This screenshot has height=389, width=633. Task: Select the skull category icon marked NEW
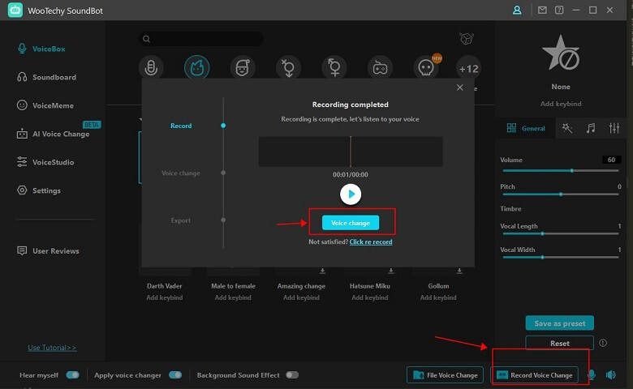tap(426, 68)
